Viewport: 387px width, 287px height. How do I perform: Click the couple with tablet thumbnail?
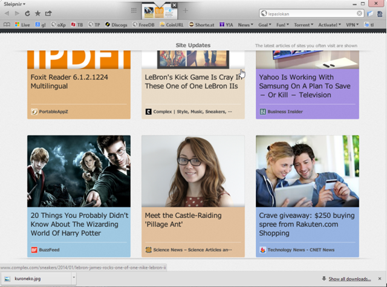point(307,171)
